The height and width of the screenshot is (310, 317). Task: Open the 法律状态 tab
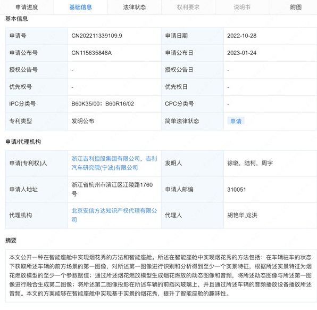tap(135, 7)
